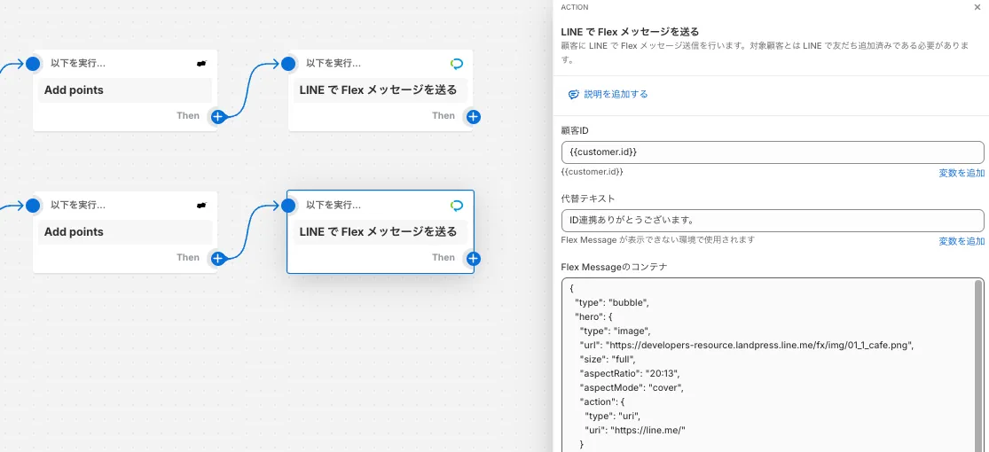
Task: Focus the 顧客ID input field
Action: tap(772, 152)
